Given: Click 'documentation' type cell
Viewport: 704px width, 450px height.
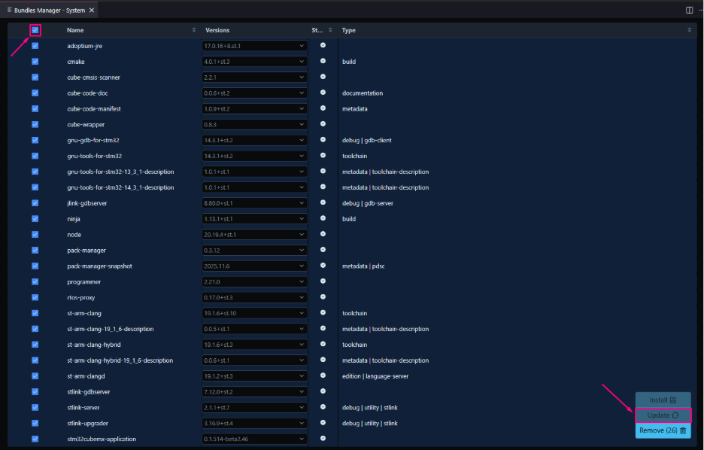Looking at the screenshot, I should coord(363,93).
